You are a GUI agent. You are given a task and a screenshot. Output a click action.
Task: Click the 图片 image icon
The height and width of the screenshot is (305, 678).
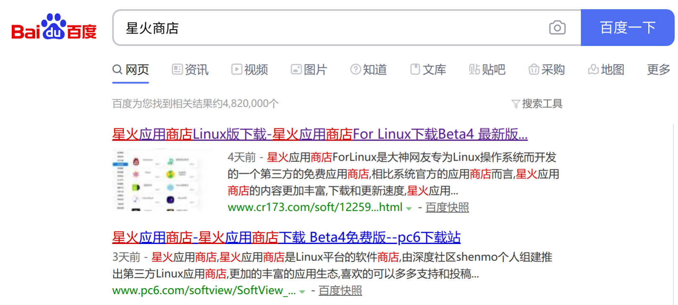click(x=296, y=69)
